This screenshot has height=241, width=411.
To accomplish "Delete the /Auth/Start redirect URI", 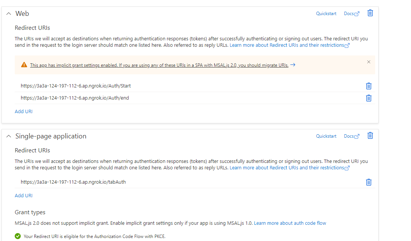I will 368,86.
